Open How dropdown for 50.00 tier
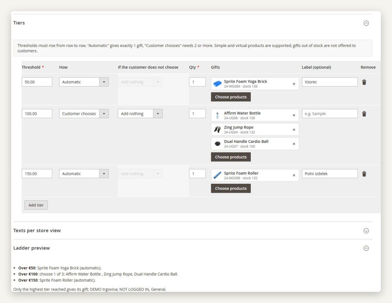392x303 pixels. 84,82
